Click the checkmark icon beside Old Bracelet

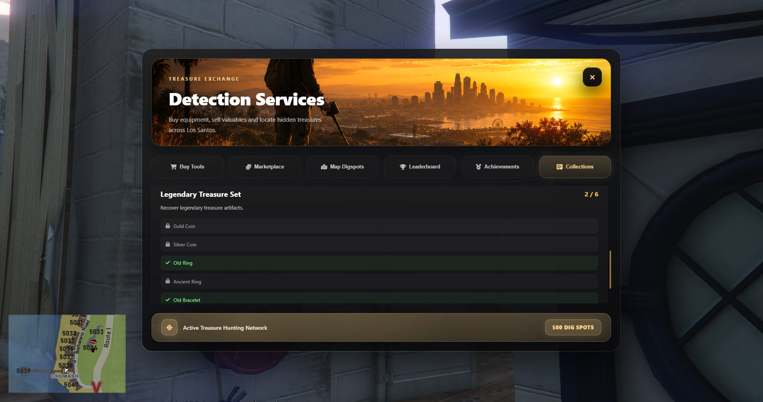pos(168,300)
